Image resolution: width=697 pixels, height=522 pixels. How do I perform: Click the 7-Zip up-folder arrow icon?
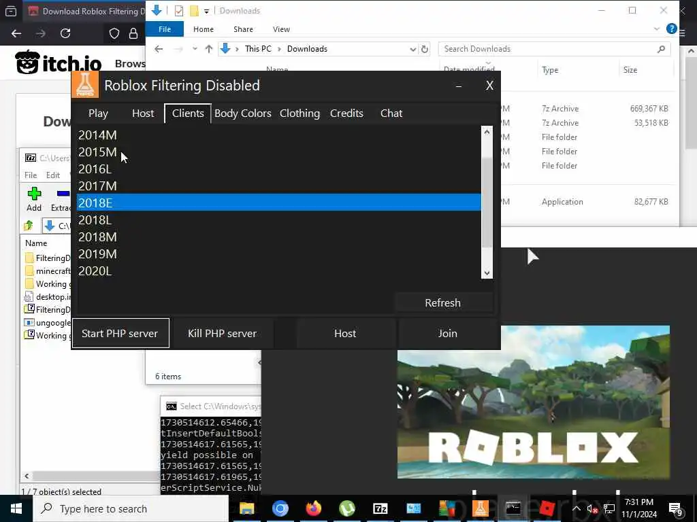click(x=29, y=226)
